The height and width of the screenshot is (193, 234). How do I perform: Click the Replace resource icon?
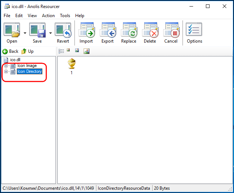129,29
